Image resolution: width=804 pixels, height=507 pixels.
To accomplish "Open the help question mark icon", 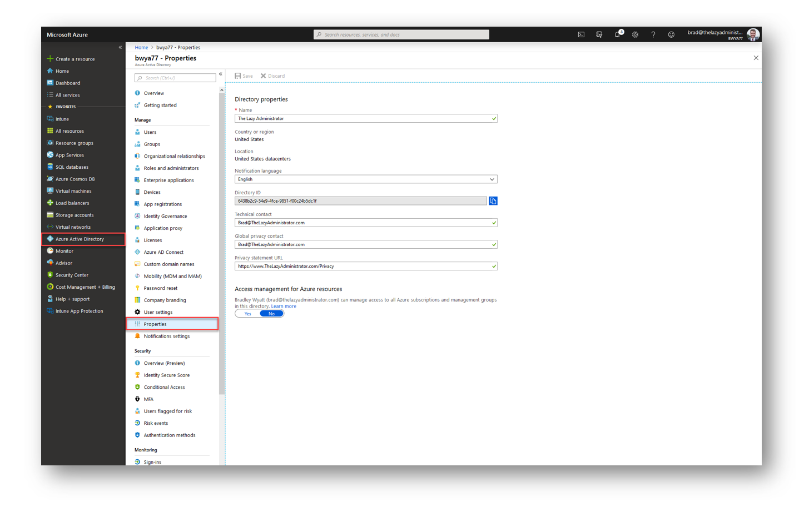I will (653, 34).
